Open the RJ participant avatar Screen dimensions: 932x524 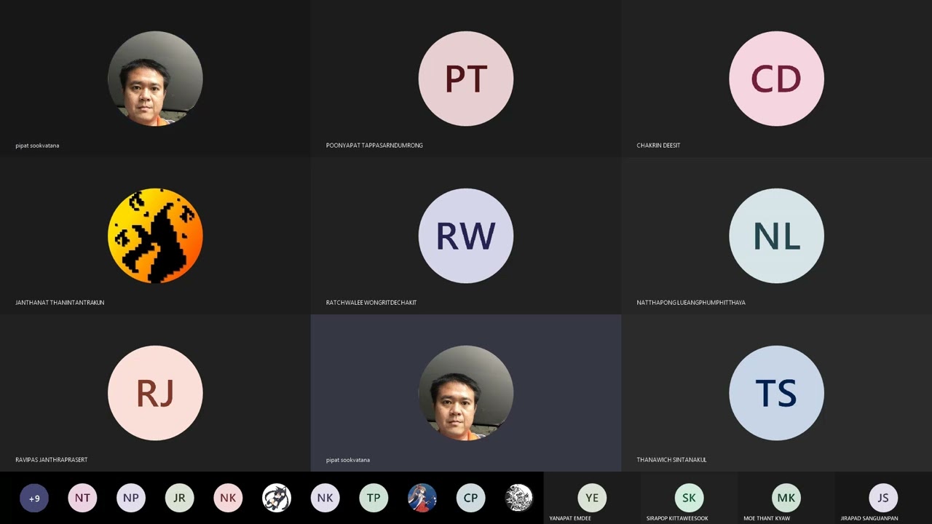click(x=155, y=393)
